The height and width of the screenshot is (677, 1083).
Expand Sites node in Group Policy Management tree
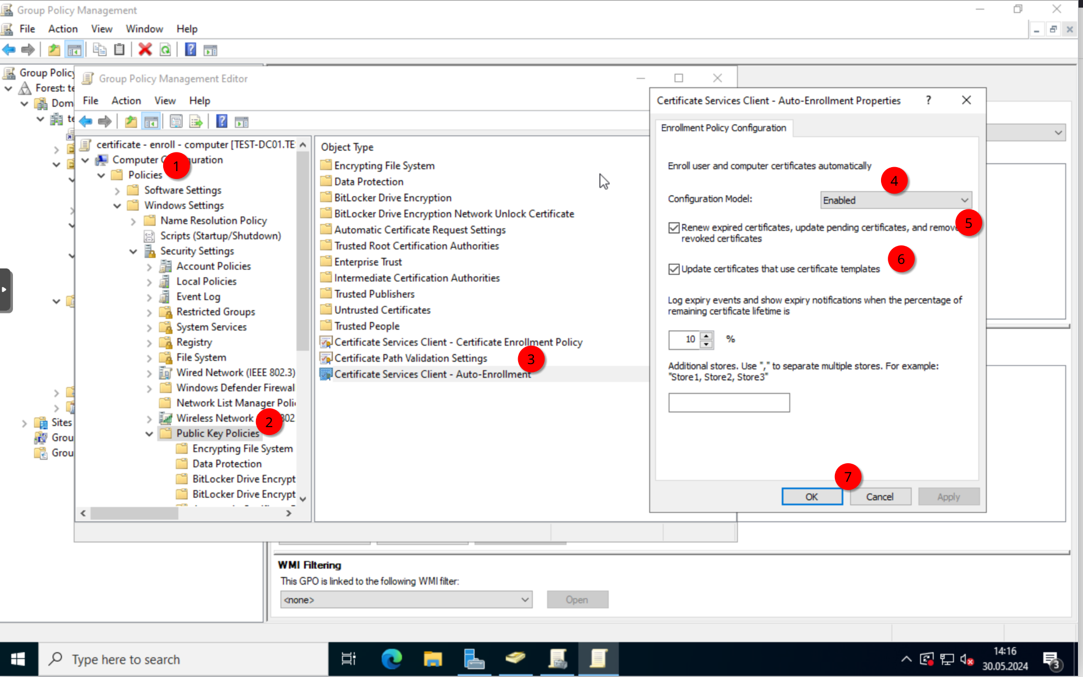click(24, 423)
